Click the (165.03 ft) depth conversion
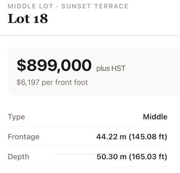The height and width of the screenshot is (173, 180). [148, 157]
